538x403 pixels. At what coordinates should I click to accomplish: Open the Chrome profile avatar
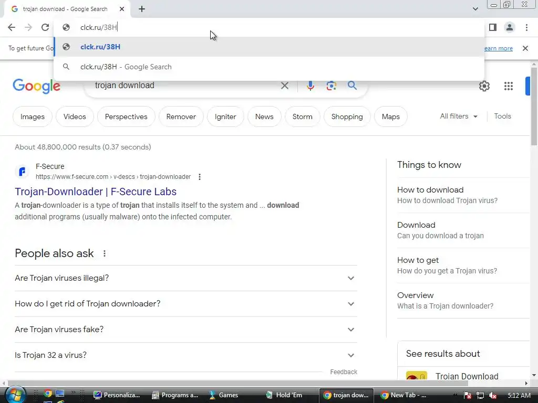(510, 27)
